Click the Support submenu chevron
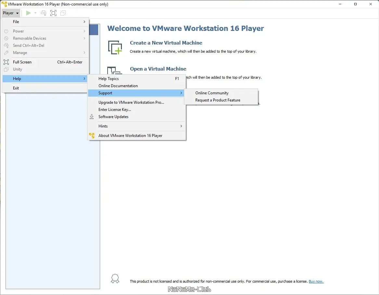 (181, 93)
